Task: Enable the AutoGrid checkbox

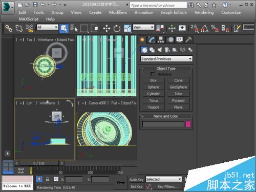Action: (x=153, y=74)
